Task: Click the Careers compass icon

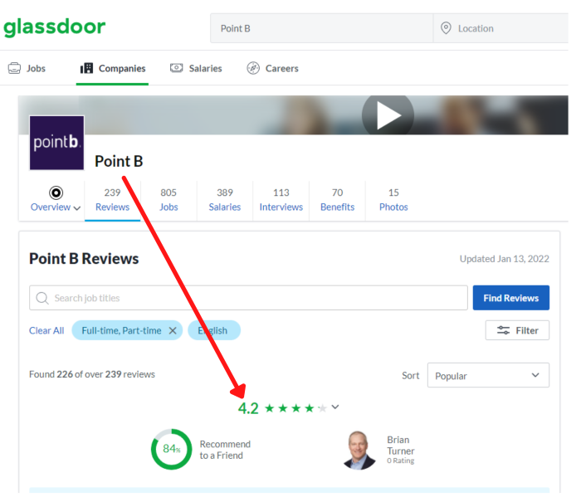Action: [x=253, y=68]
